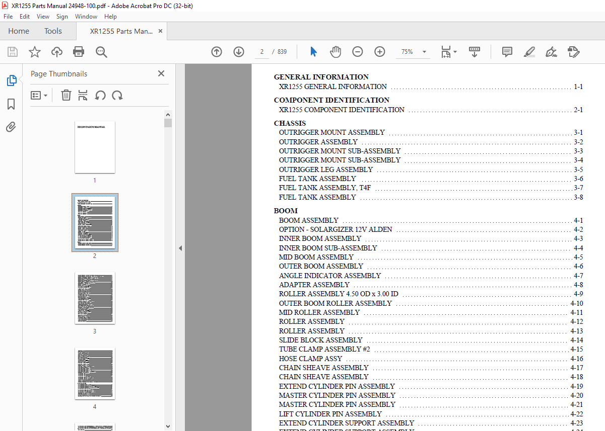Go to previous page with the up arrow

(217, 52)
